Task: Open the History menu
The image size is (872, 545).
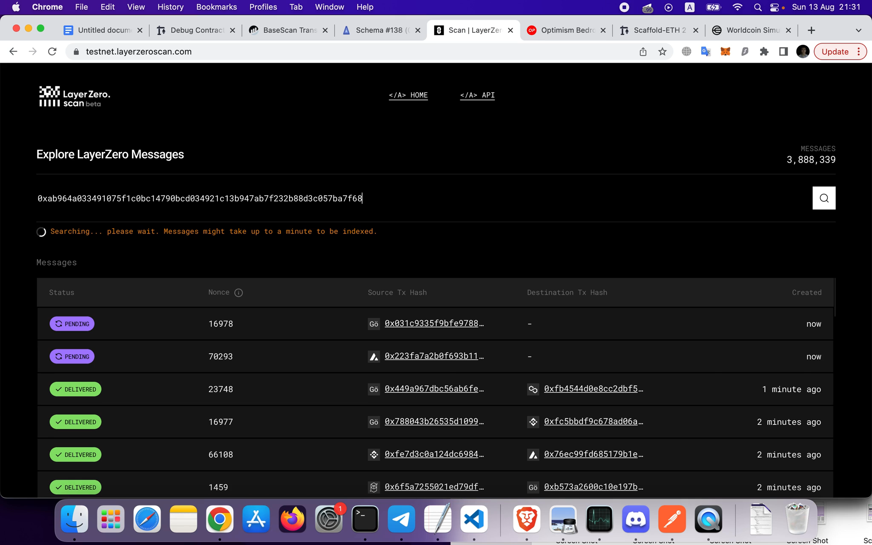Action: [x=170, y=7]
